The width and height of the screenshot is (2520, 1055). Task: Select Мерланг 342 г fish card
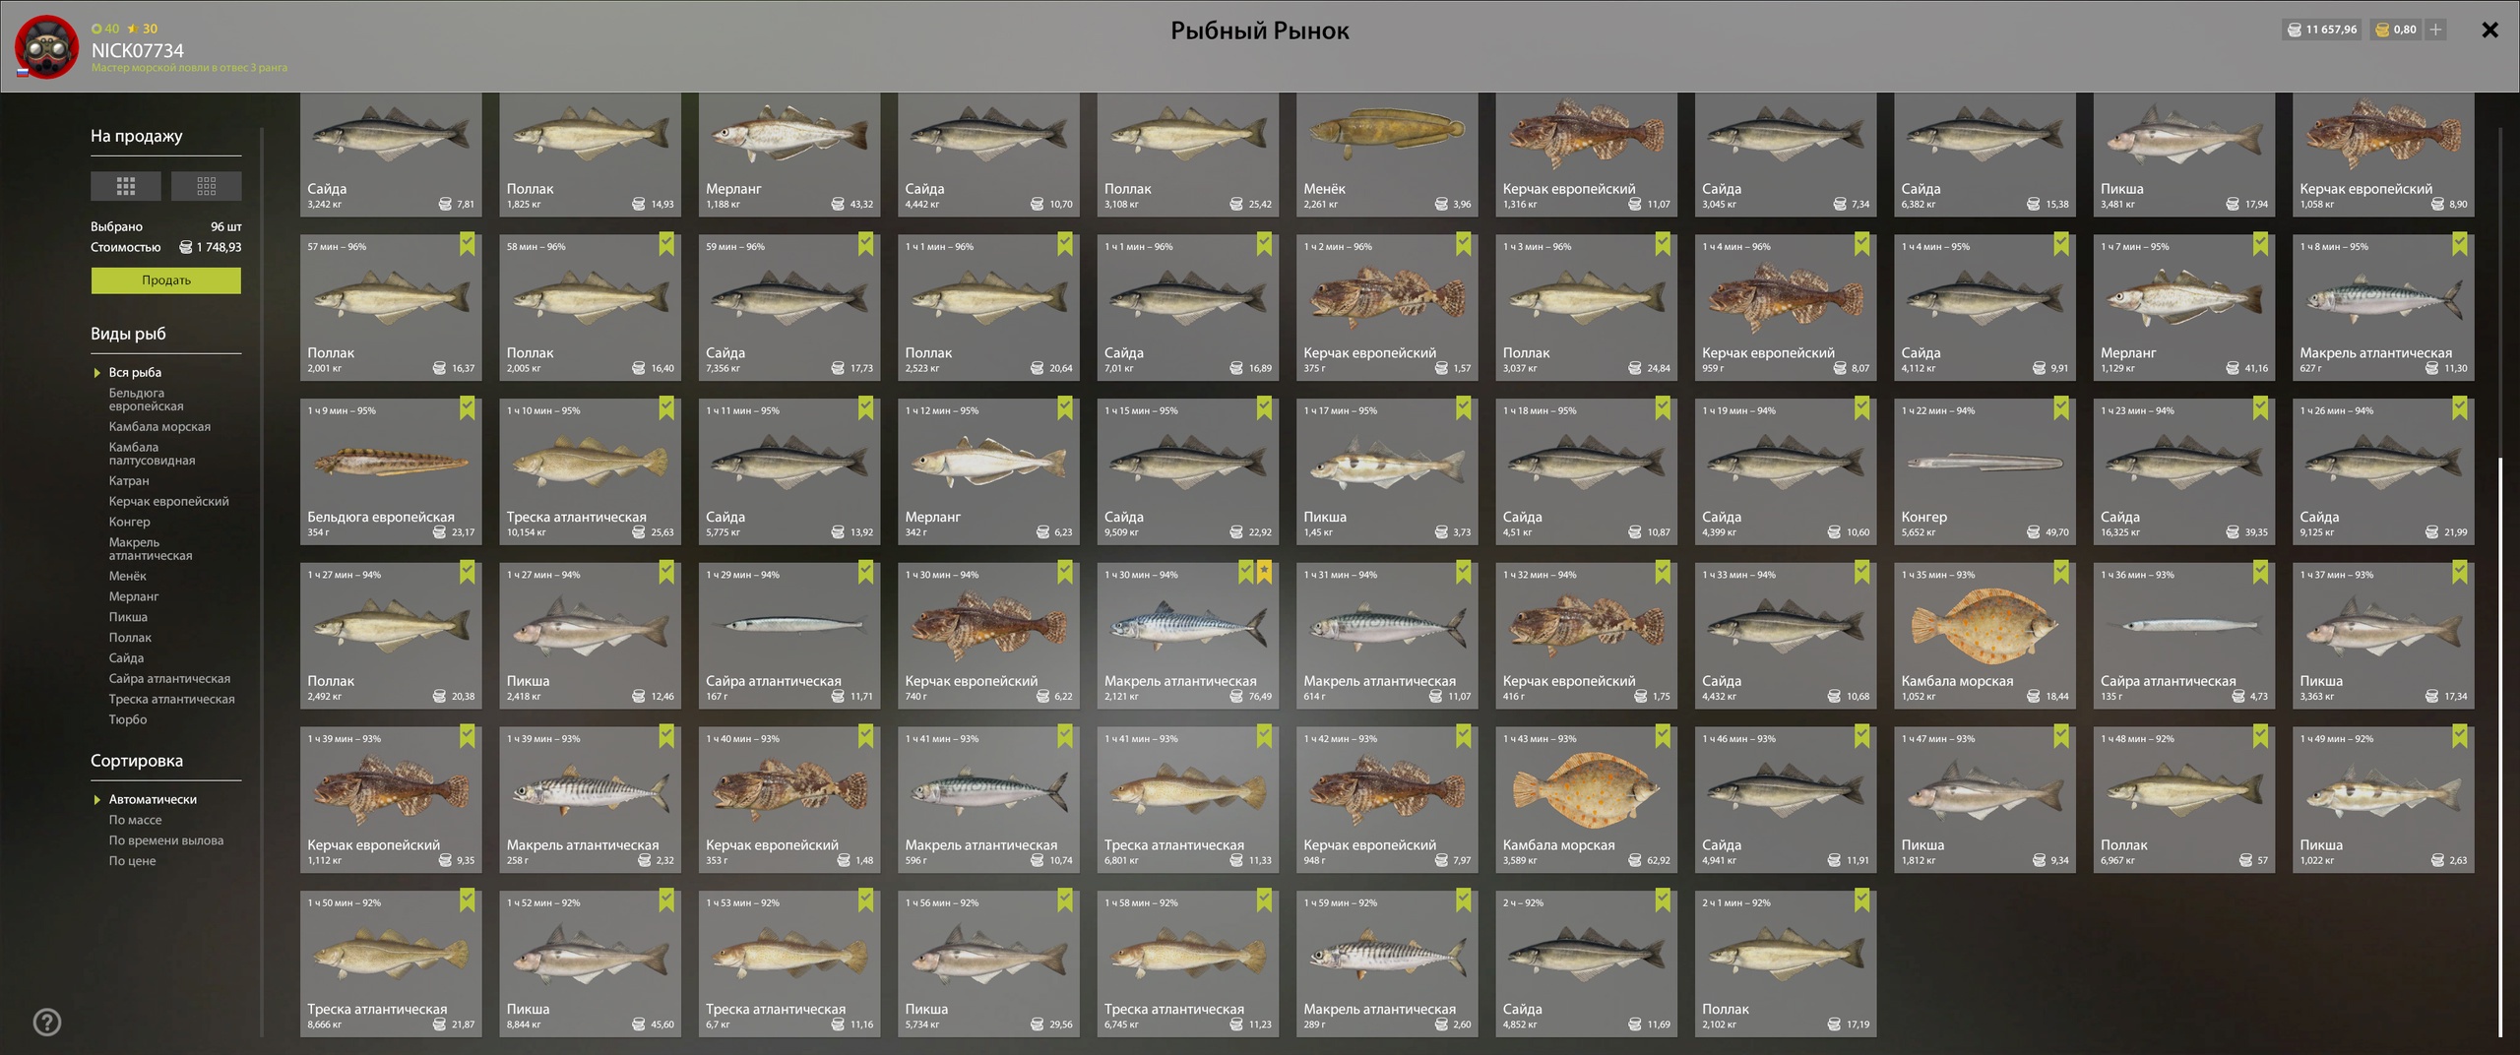pyautogui.click(x=987, y=470)
